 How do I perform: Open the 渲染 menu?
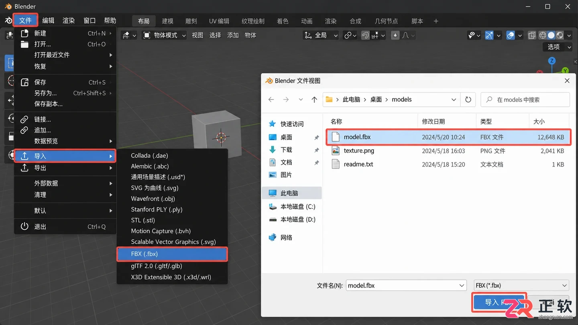click(69, 20)
